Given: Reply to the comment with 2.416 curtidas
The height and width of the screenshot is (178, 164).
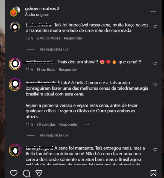Looking at the screenshot, I should coord(73,38).
